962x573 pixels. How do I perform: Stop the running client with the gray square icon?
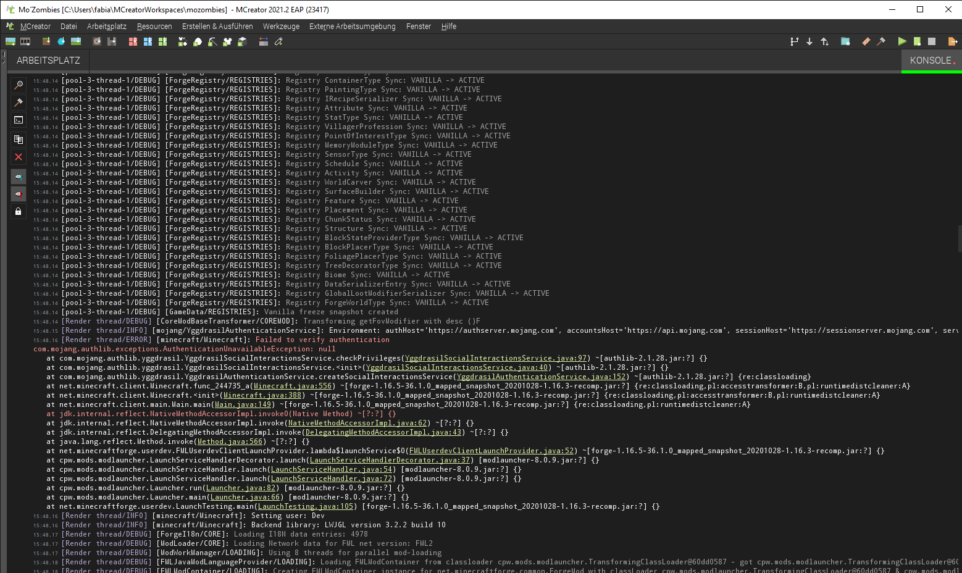[932, 41]
